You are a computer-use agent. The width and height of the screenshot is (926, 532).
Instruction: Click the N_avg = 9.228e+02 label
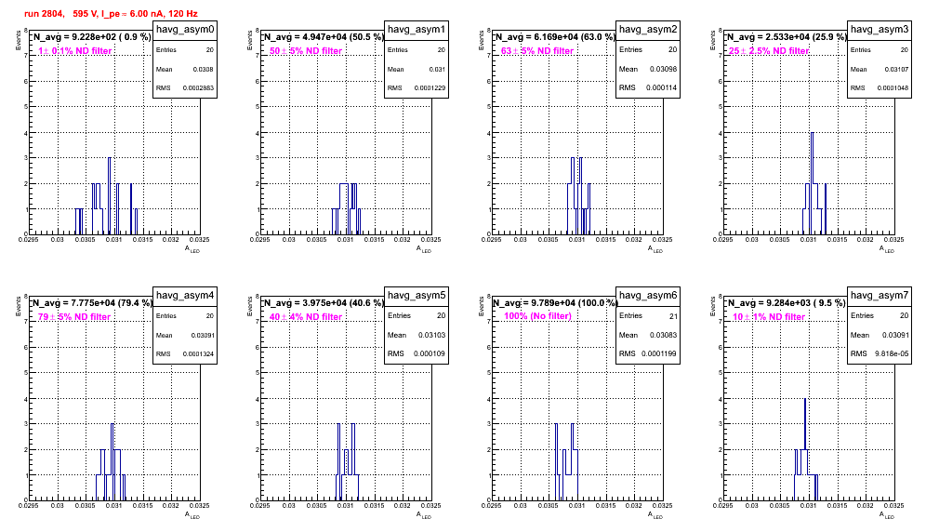(91, 37)
